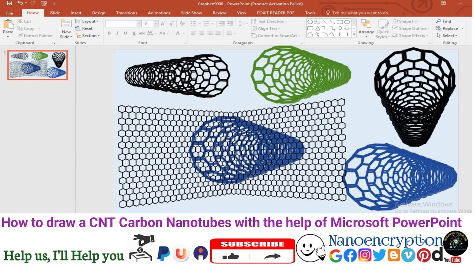Start slideshow from beginning via quick access icon
474x266 pixels.
click(44, 3)
